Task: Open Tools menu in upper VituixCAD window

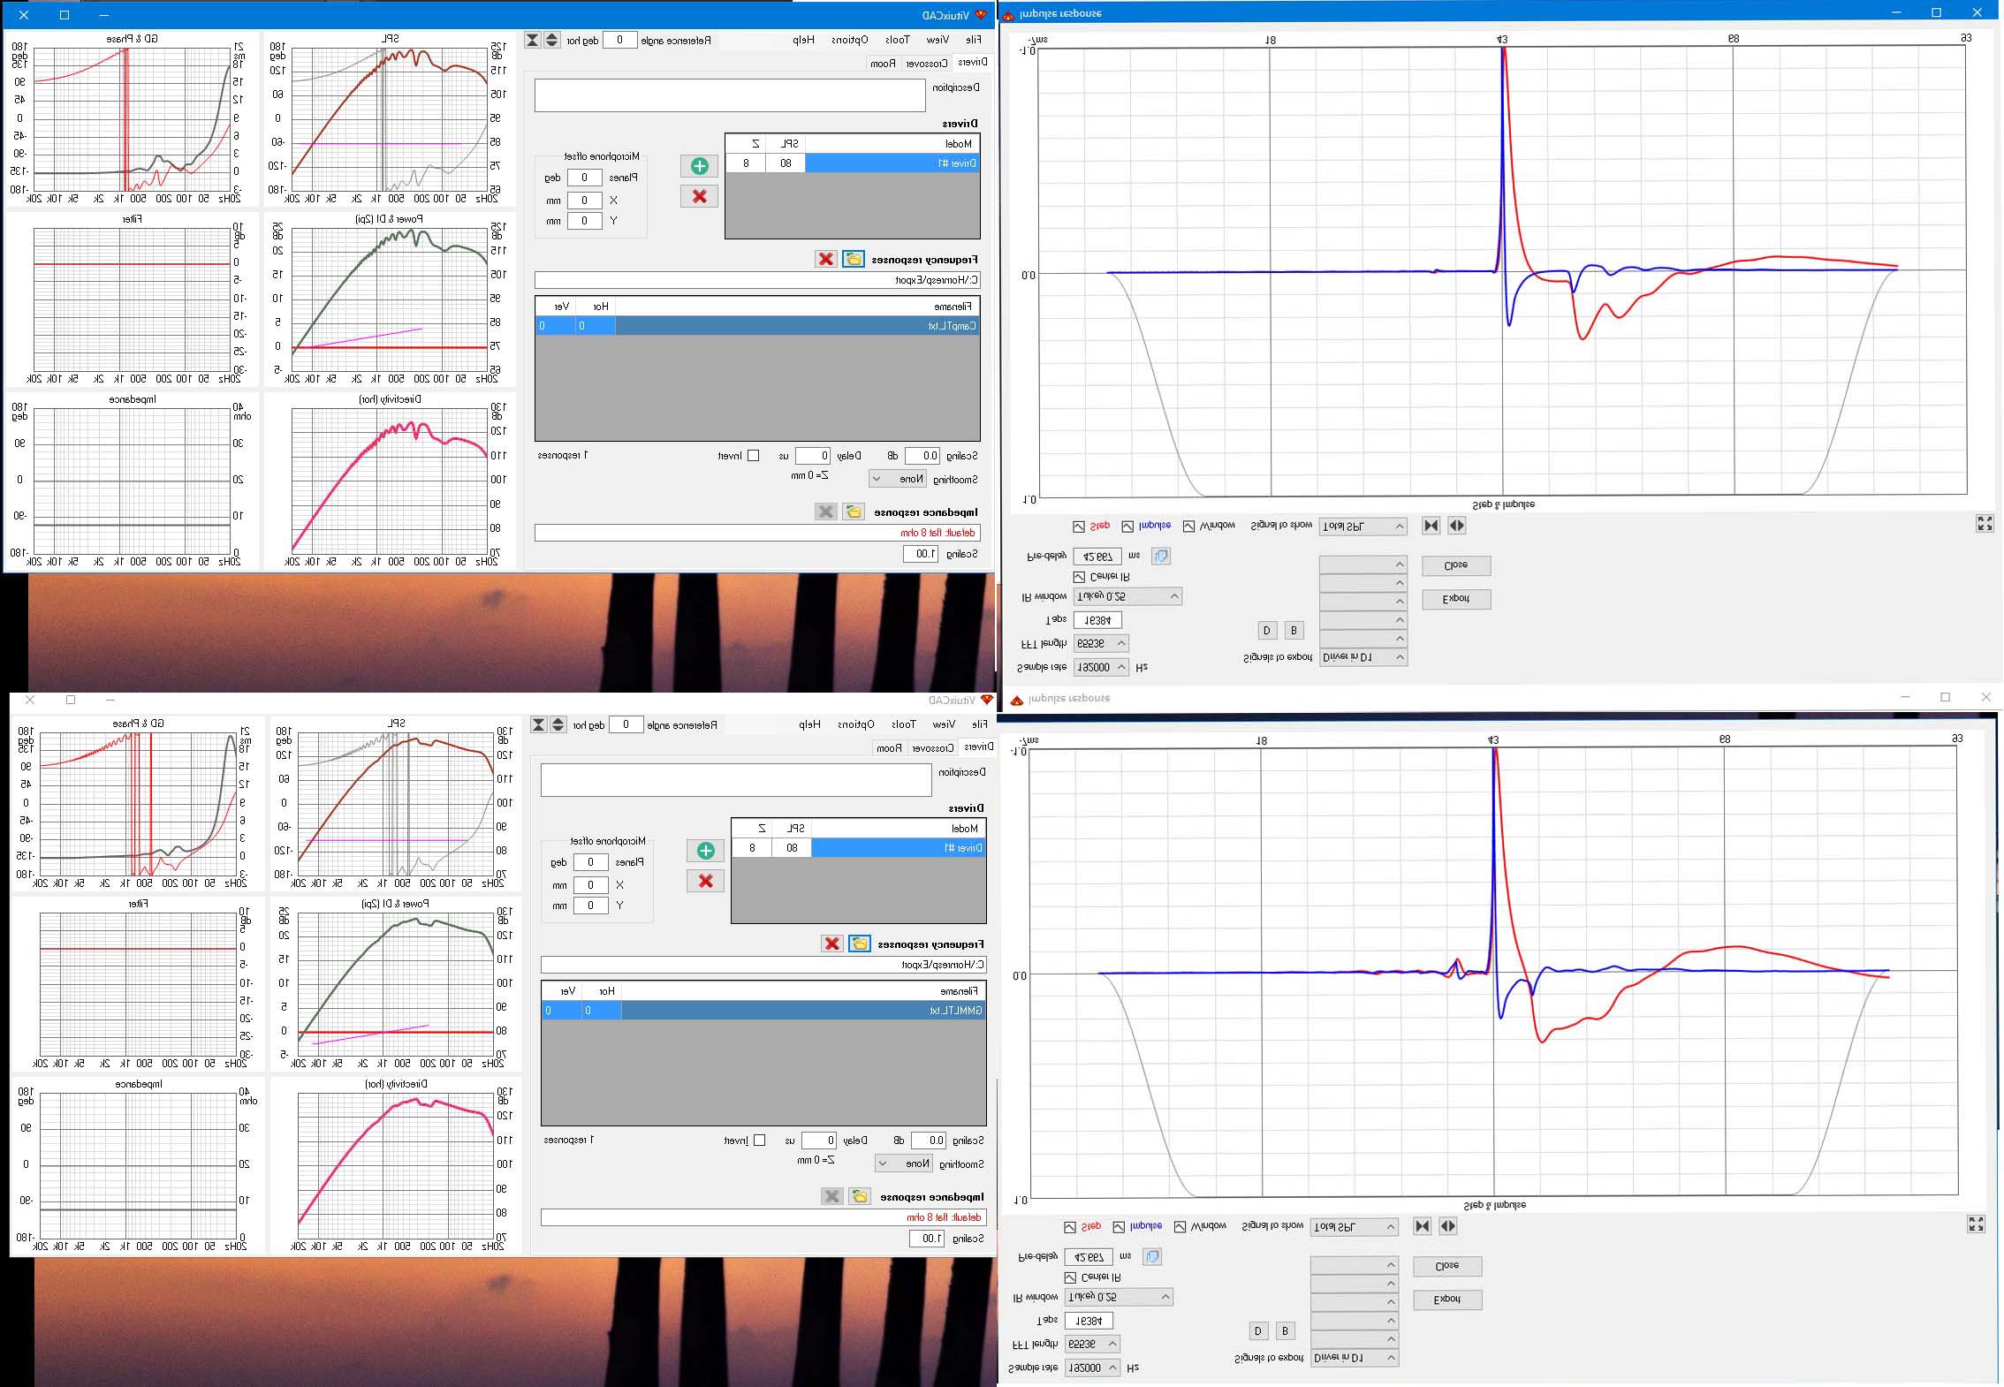Action: pyautogui.click(x=897, y=40)
